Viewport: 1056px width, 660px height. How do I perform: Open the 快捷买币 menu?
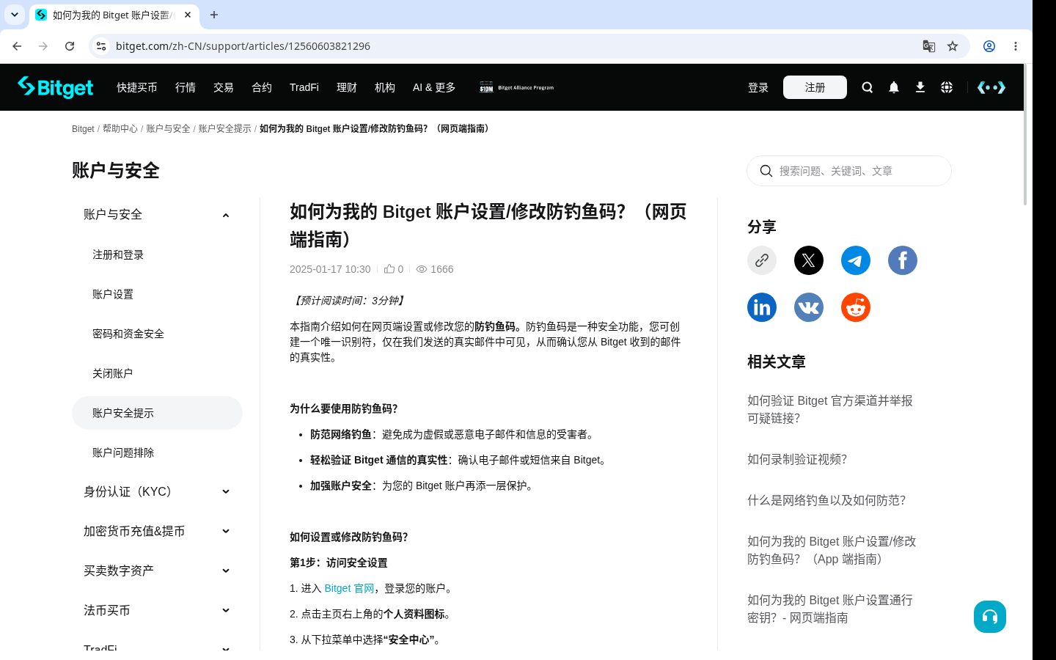click(137, 87)
